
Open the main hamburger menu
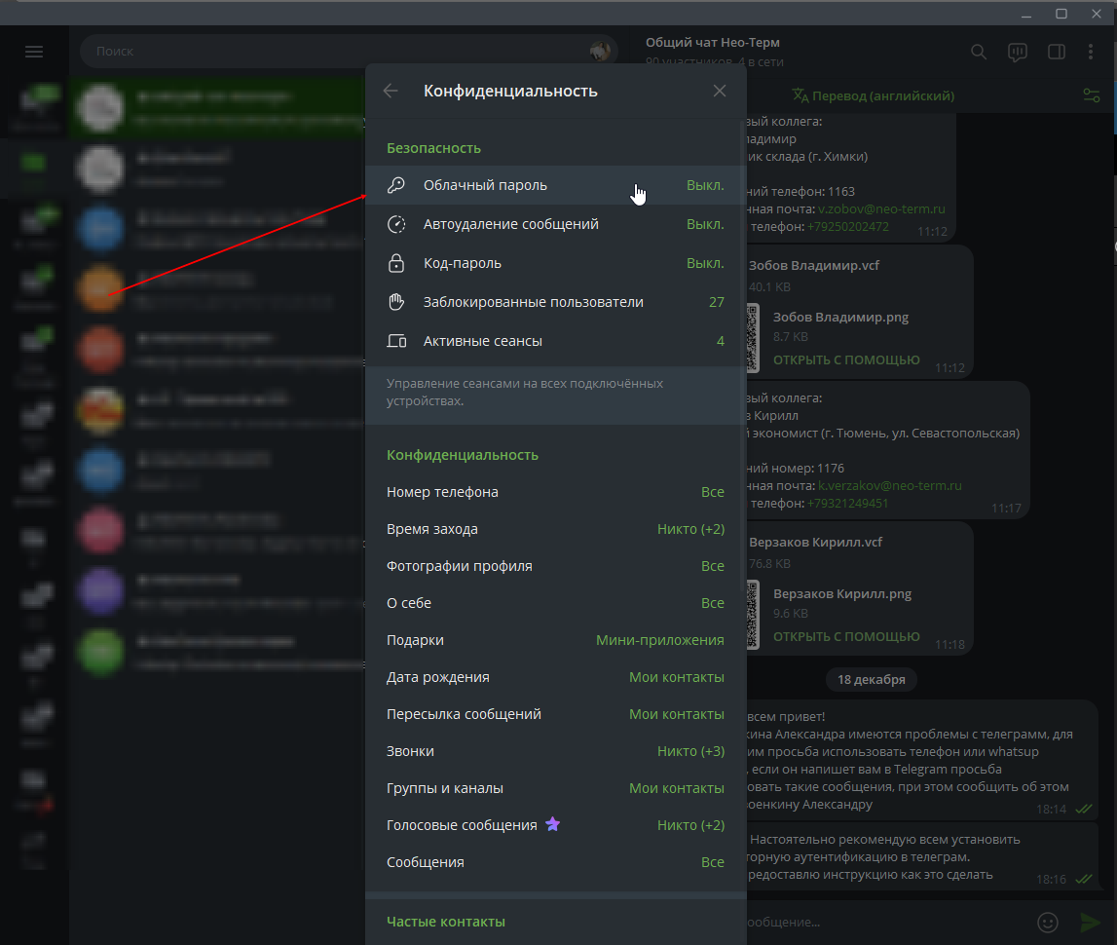34,52
